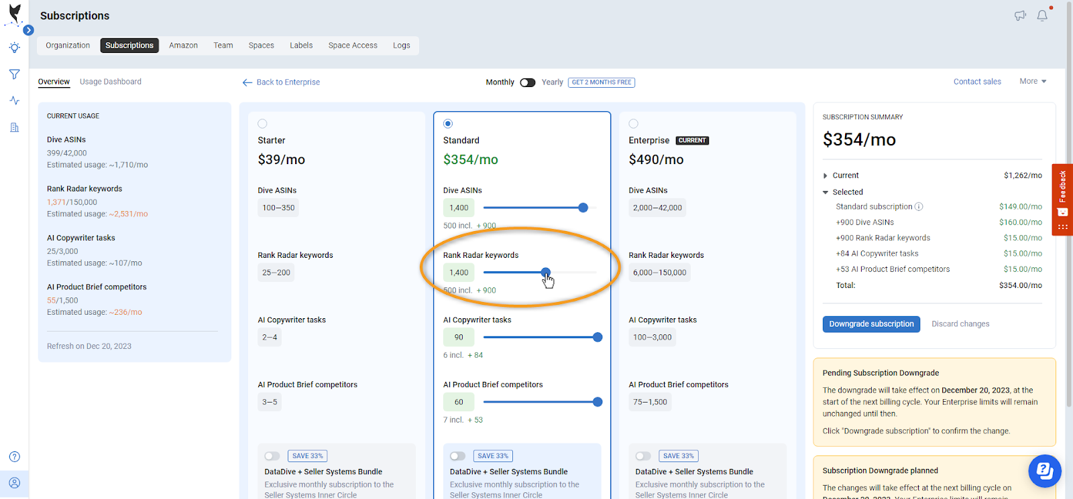
Task: Click the Standard Rank Radar keywords slider handle
Action: pos(546,273)
